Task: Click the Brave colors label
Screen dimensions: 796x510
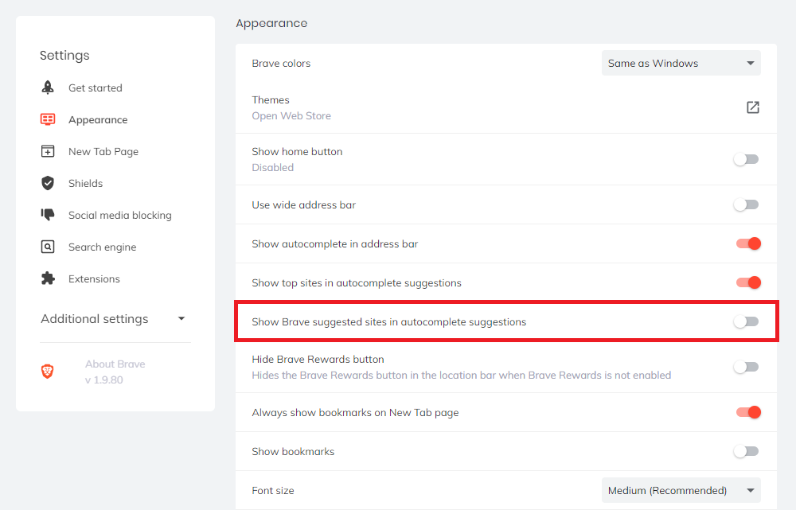Action: coord(281,64)
